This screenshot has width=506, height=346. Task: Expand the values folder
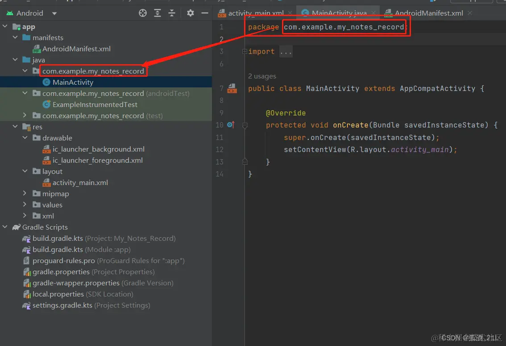point(25,205)
